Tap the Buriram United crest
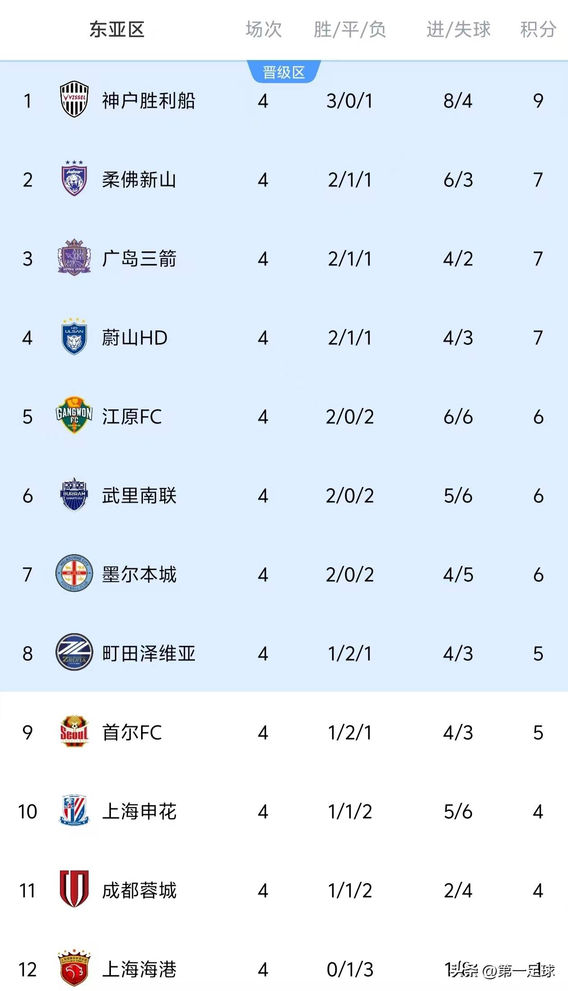The width and height of the screenshot is (568, 991). click(x=74, y=495)
